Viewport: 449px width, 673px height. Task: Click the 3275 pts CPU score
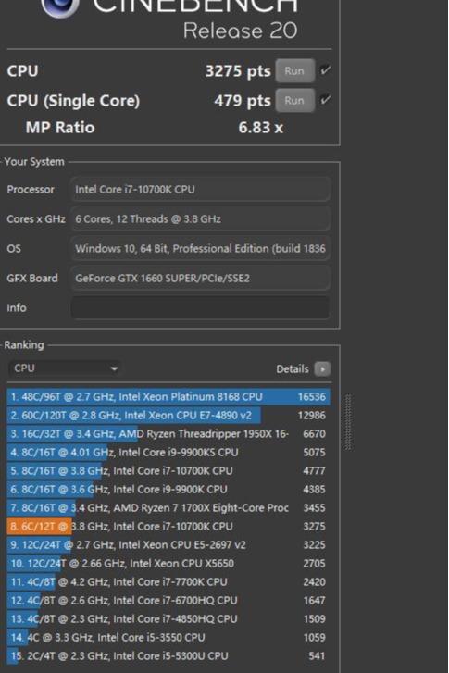[x=238, y=71]
